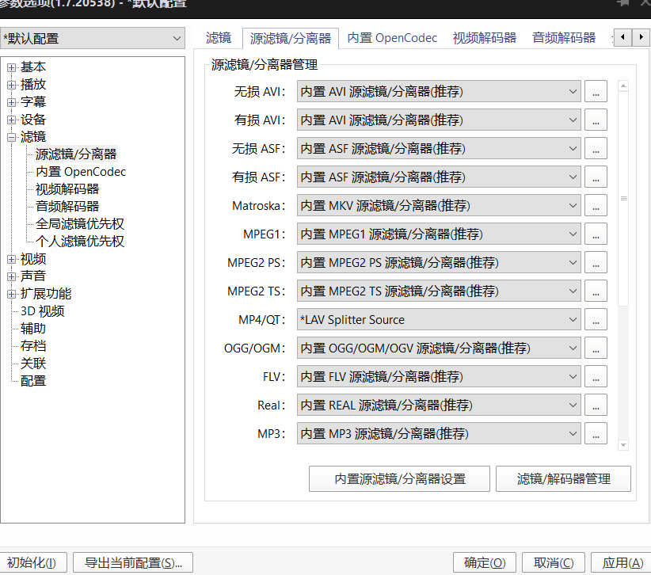This screenshot has height=575, width=651.
Task: Click the 初始化(I) button
Action: (32, 562)
